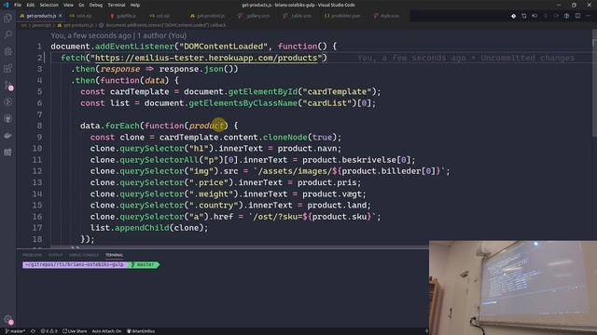Click the activity bar icon with pink badge
The height and width of the screenshot is (335, 597).
point(8,85)
